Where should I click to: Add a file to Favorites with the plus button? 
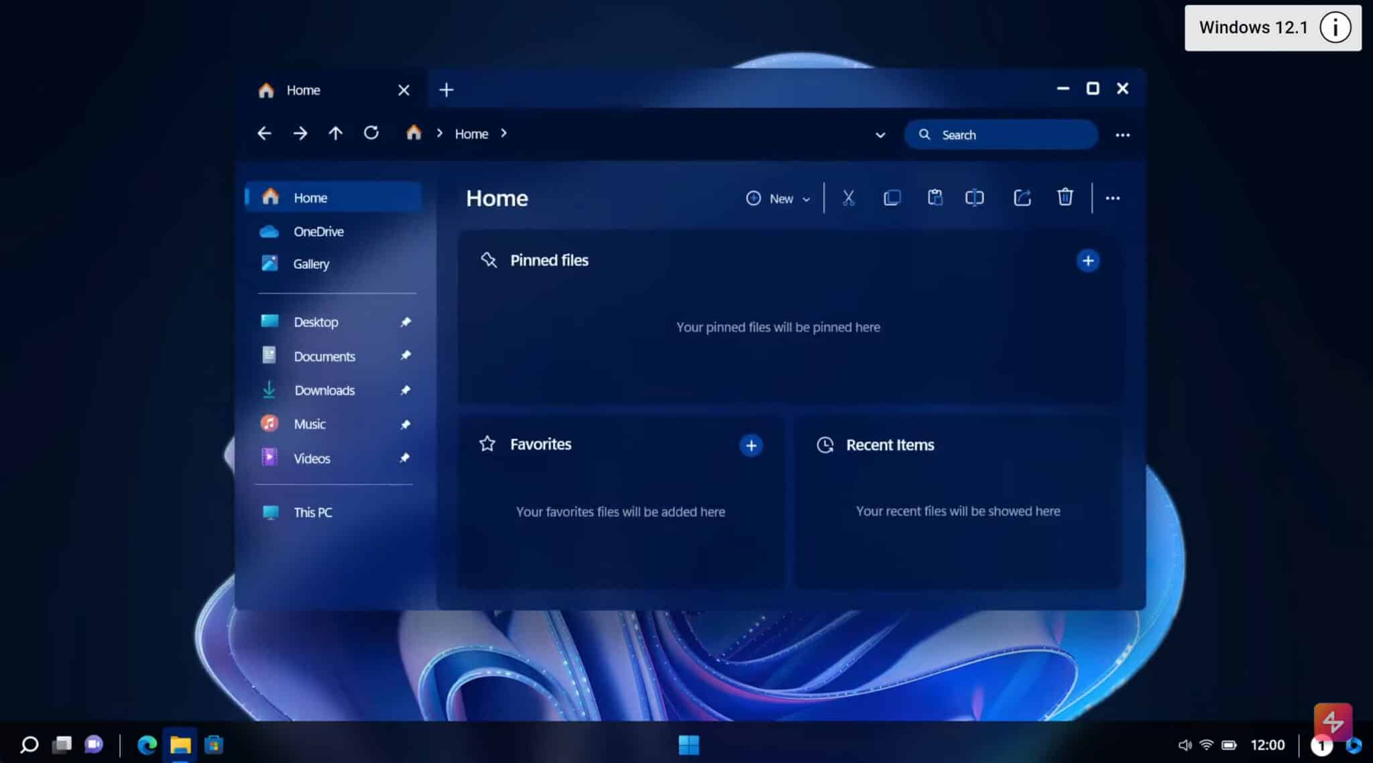click(751, 445)
